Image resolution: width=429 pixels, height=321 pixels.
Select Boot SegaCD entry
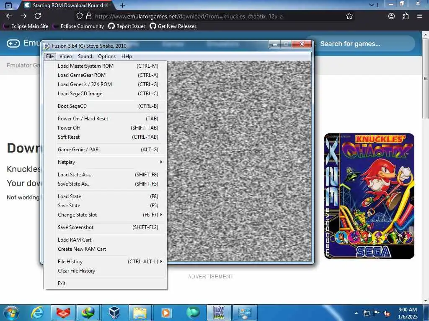click(x=105, y=106)
